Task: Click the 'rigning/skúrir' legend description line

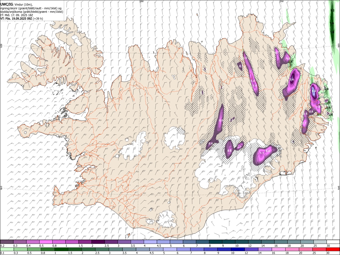Action: coord(31,8)
